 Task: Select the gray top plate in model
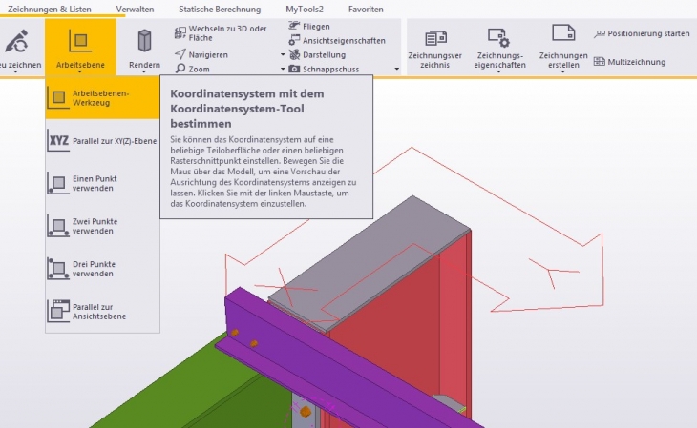point(369,262)
